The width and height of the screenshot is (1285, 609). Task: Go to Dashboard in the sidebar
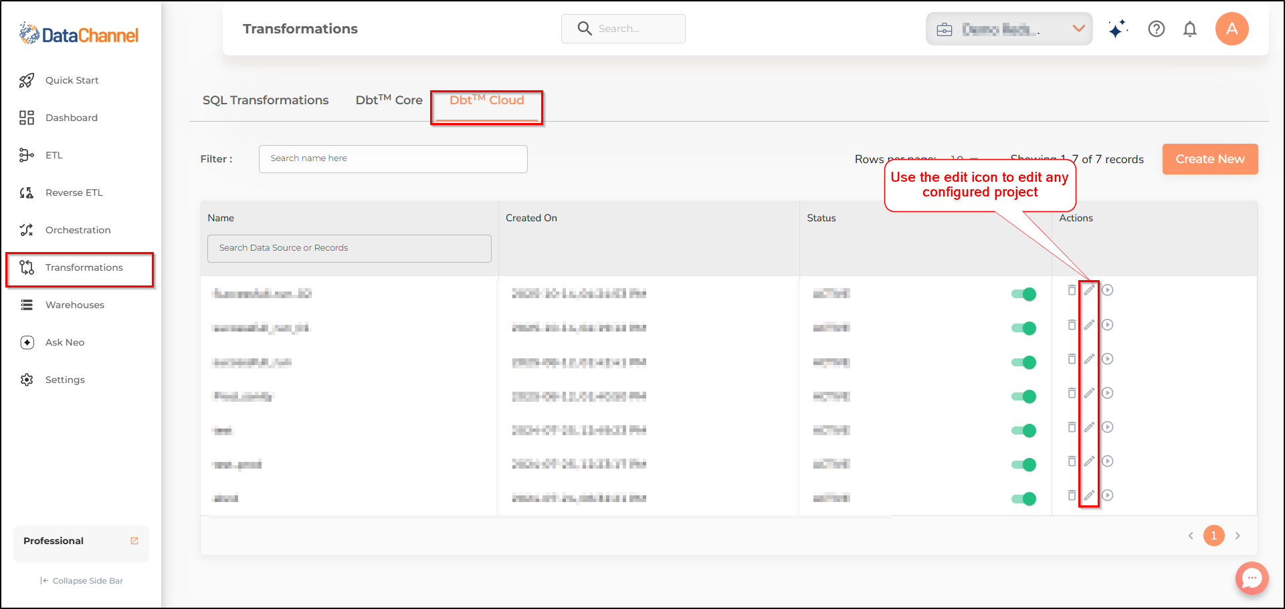pyautogui.click(x=58, y=118)
